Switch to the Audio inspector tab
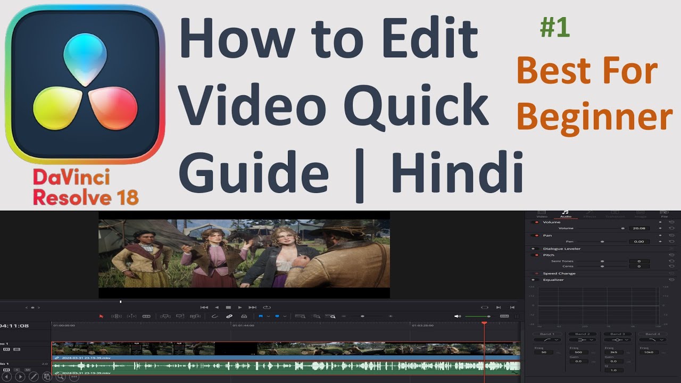This screenshot has width=681, height=383. click(566, 214)
